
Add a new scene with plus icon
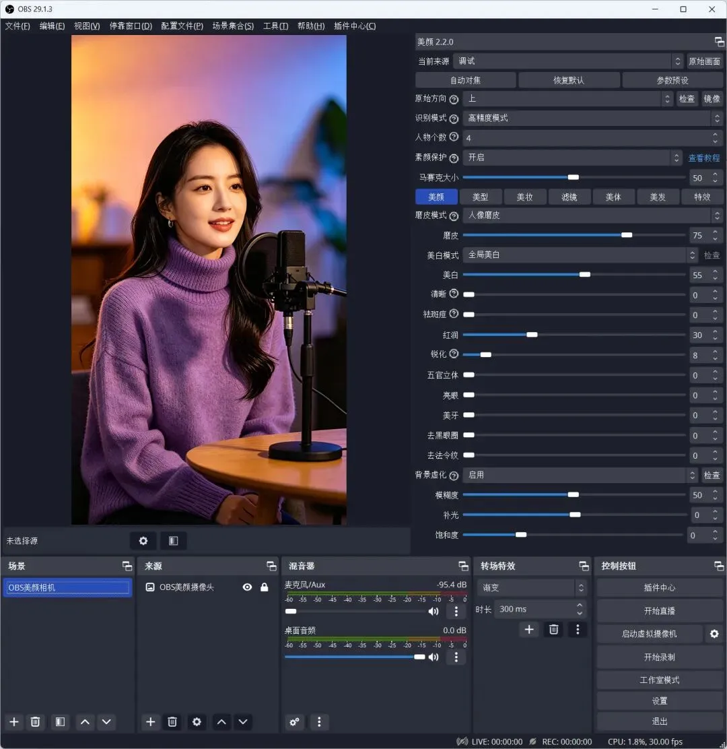14,722
